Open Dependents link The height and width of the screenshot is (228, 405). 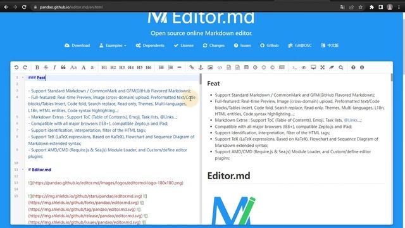pos(150,46)
